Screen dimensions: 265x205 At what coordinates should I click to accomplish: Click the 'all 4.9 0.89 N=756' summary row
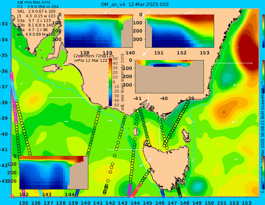click(x=36, y=34)
